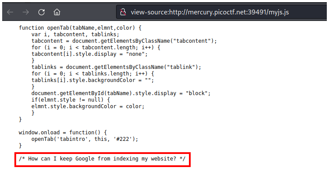This screenshot has width=329, height=181.
Task: Click the style.display = "none" line
Action: pos(89,54)
